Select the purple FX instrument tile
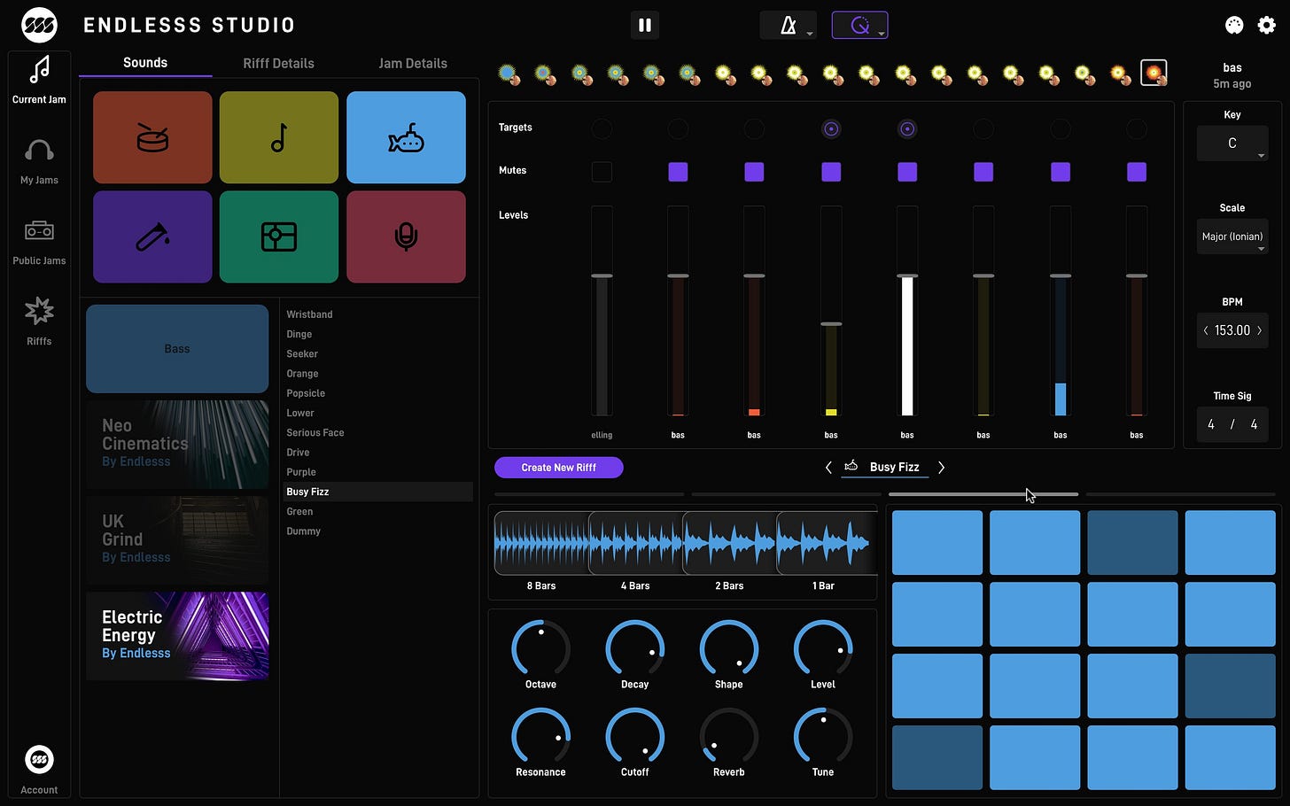This screenshot has height=806, width=1290. [152, 236]
